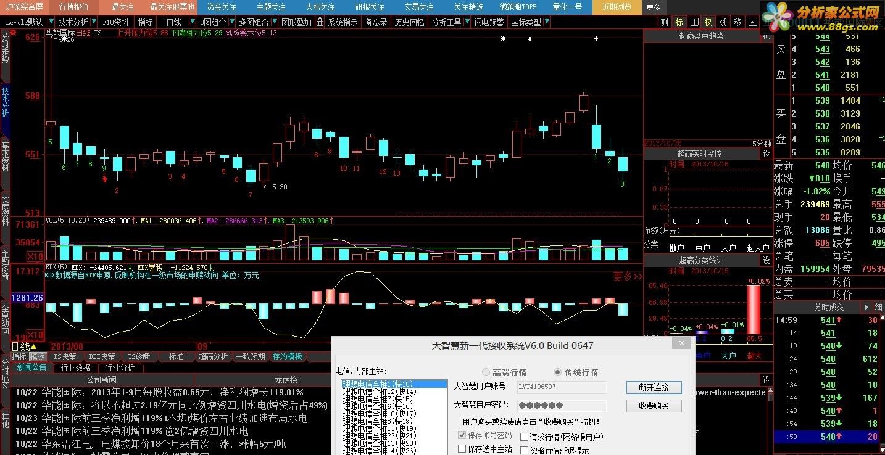Click the 5分钟 period label

(x=762, y=143)
